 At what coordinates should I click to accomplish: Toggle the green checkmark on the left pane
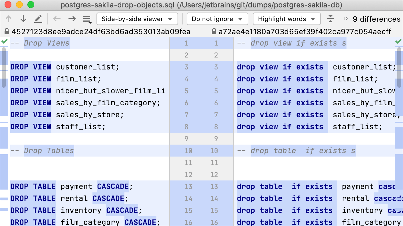click(x=4, y=42)
